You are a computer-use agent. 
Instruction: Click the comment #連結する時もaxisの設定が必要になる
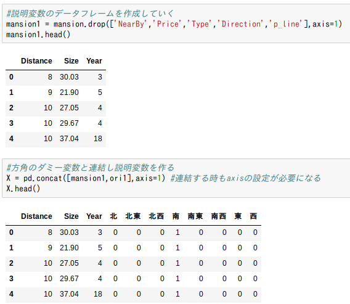246,178
